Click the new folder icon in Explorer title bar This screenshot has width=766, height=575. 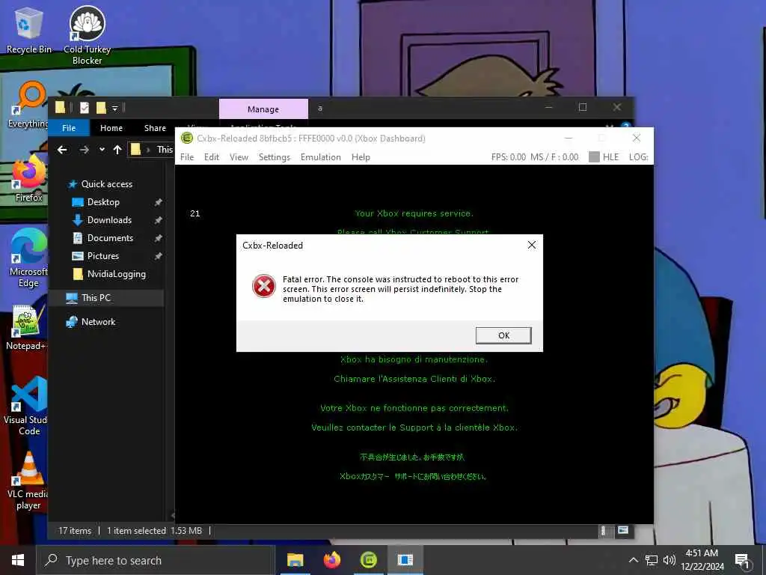(101, 108)
